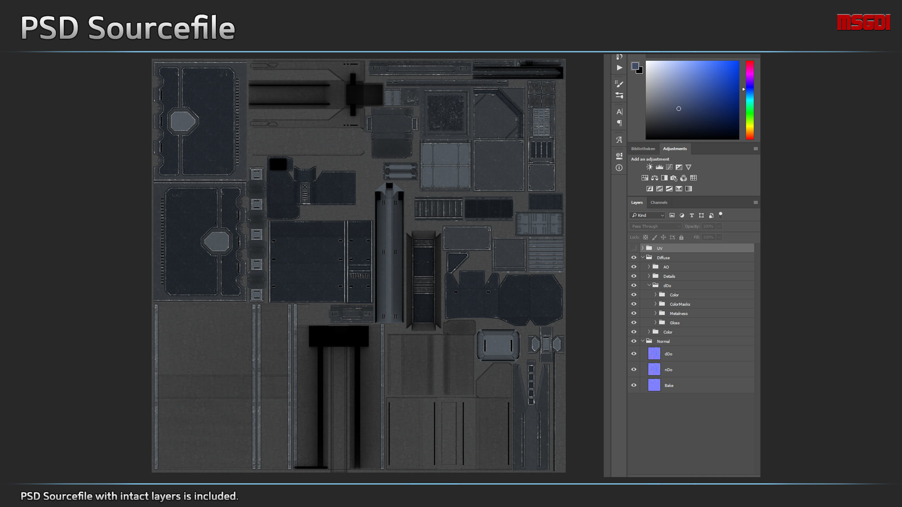Collapse the Normal layer group

coord(643,341)
